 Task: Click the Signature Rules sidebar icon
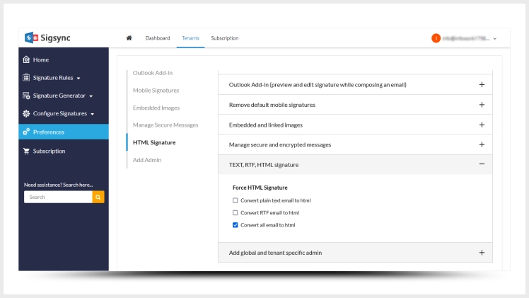pyautogui.click(x=26, y=78)
